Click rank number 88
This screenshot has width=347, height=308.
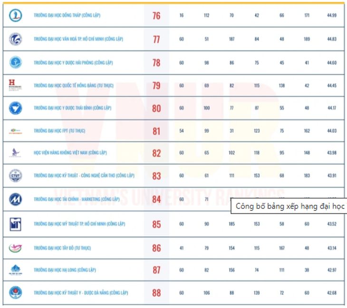156,293
